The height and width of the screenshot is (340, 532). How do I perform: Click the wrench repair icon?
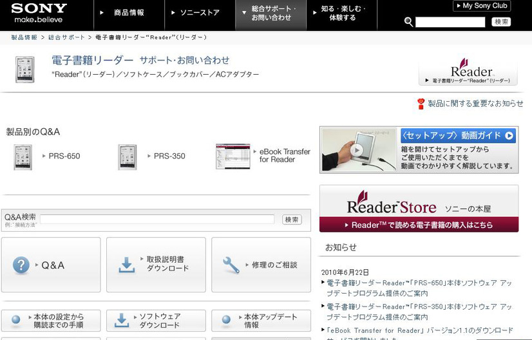point(231,265)
